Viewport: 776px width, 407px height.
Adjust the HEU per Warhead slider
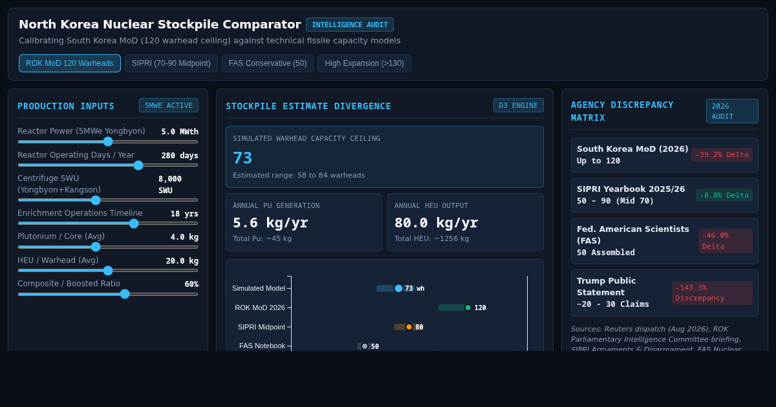(108, 271)
